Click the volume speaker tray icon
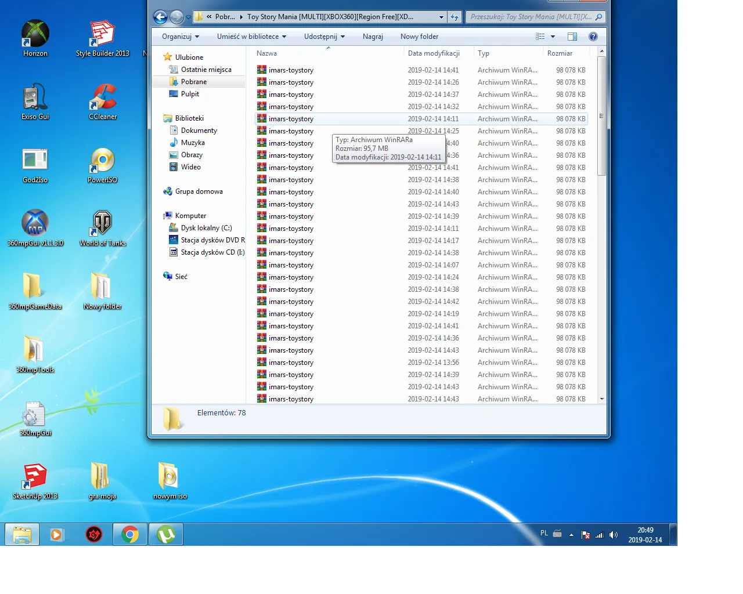This screenshot has height=594, width=743. point(614,535)
